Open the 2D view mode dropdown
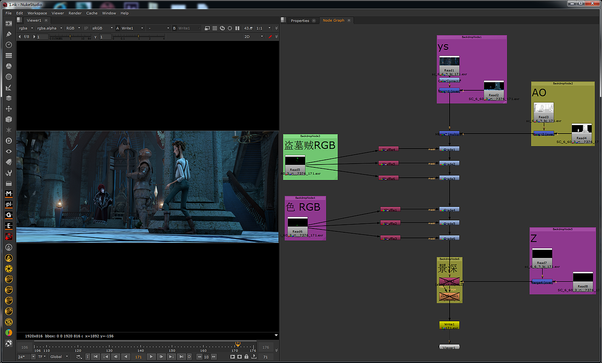The height and width of the screenshot is (363, 602). point(253,37)
